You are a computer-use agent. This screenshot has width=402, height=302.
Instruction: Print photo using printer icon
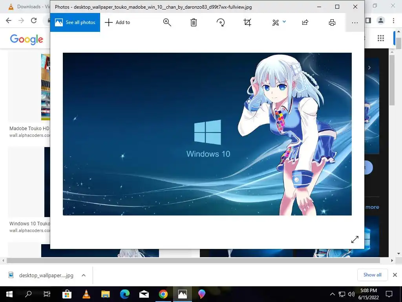[332, 22]
